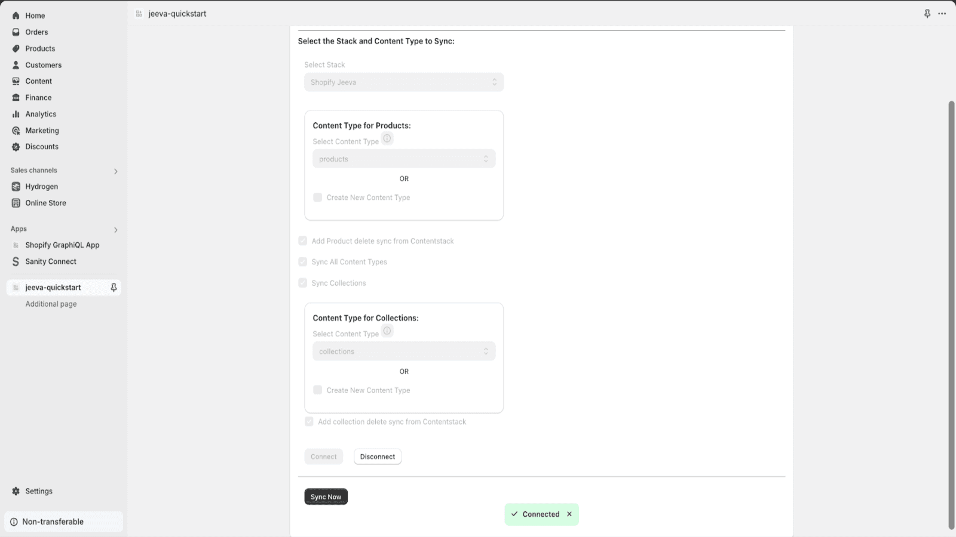Click the info icon beside Content Type for Products

pyautogui.click(x=387, y=138)
